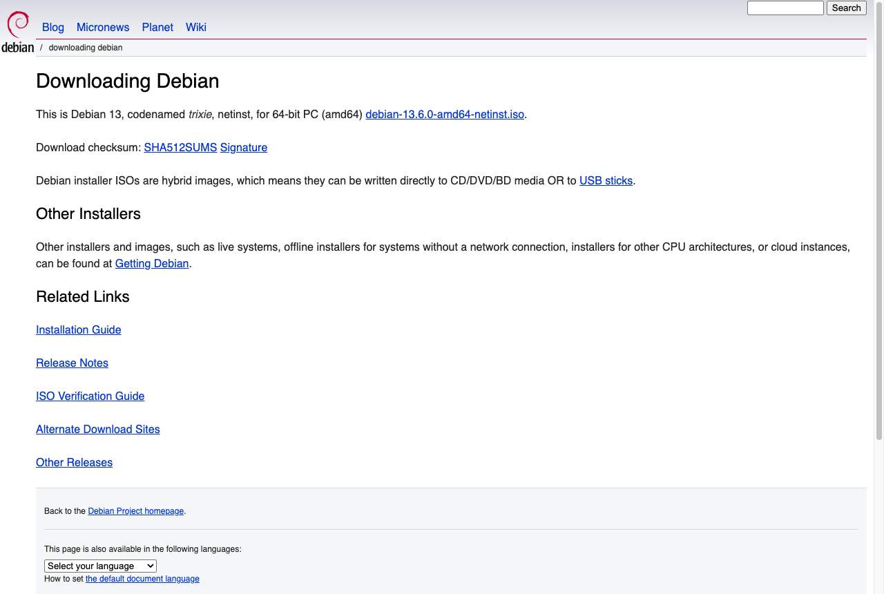Open the Wiki navigation link
Viewport: 884px width, 594px height.
196,27
